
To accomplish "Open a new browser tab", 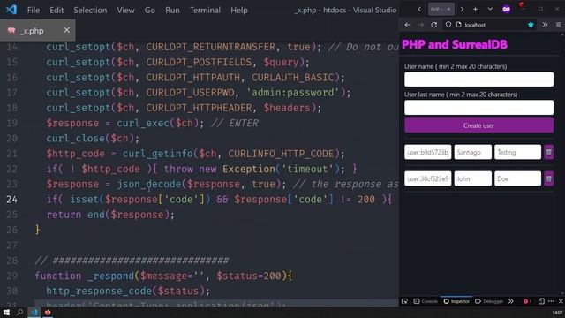I will coord(475,10).
